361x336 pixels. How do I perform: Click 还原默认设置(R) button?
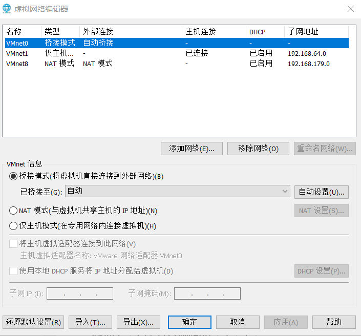pos(33,322)
